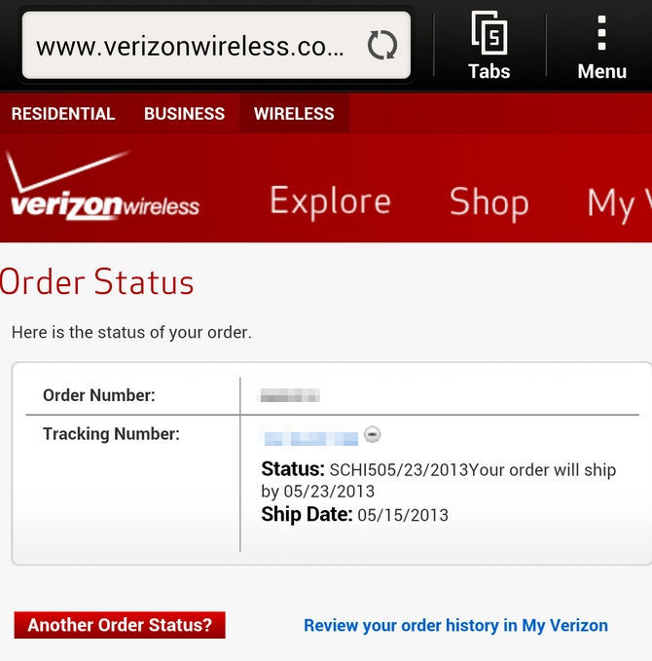Viewport: 652px width, 661px height.
Task: Reload the page using the refresh icon
Action: tap(381, 45)
